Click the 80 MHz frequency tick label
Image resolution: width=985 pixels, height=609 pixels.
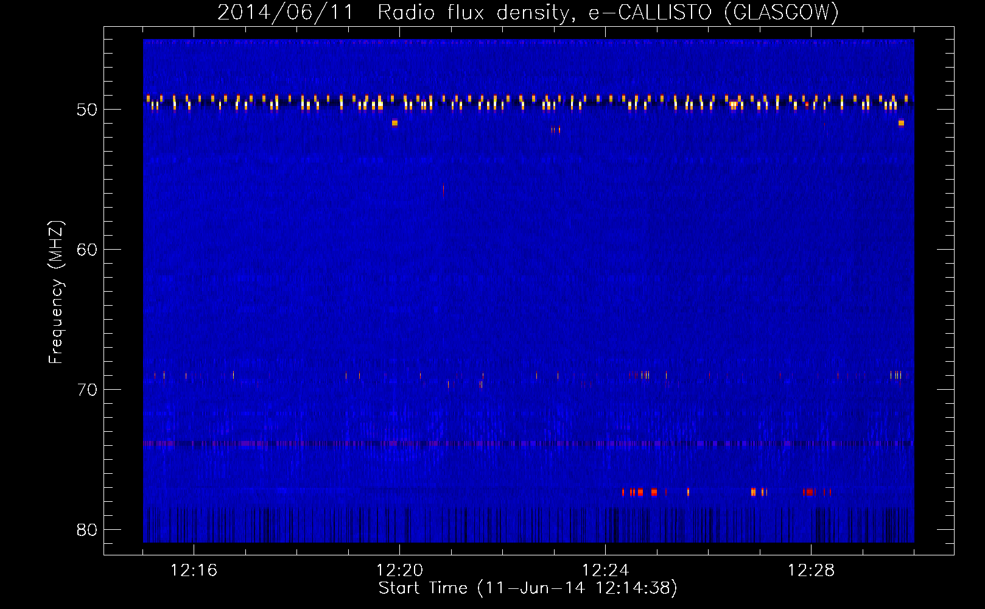point(87,530)
